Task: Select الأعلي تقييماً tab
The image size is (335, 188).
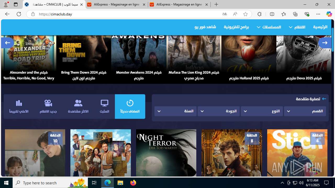Action: point(19,107)
